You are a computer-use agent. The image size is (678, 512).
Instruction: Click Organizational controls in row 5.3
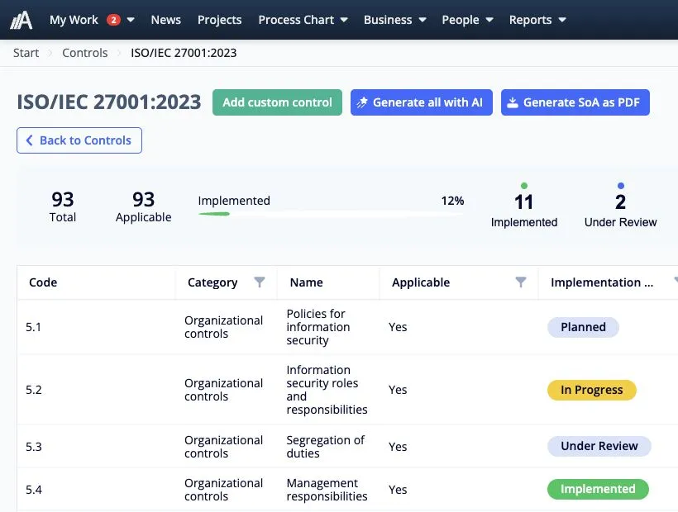click(x=223, y=447)
